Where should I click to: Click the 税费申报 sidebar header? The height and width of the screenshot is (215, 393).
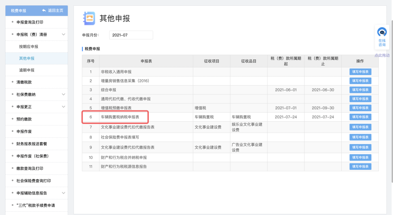point(19,11)
